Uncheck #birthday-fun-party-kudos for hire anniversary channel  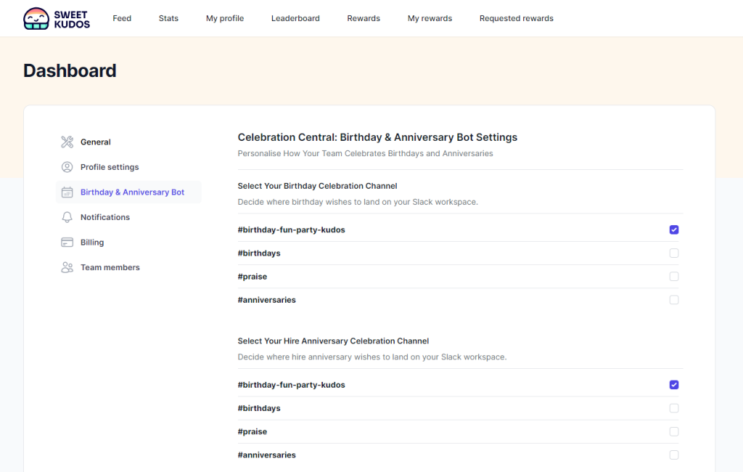point(674,385)
